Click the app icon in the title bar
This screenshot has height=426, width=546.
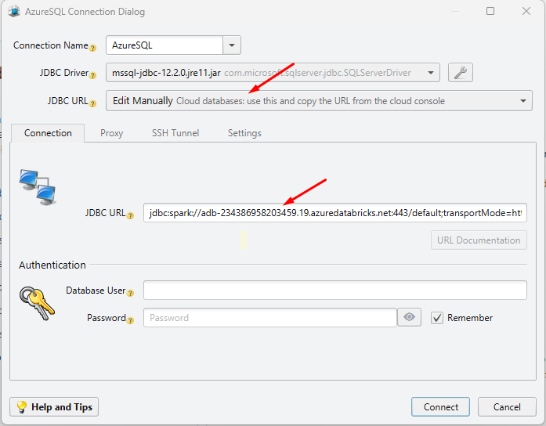(x=14, y=12)
